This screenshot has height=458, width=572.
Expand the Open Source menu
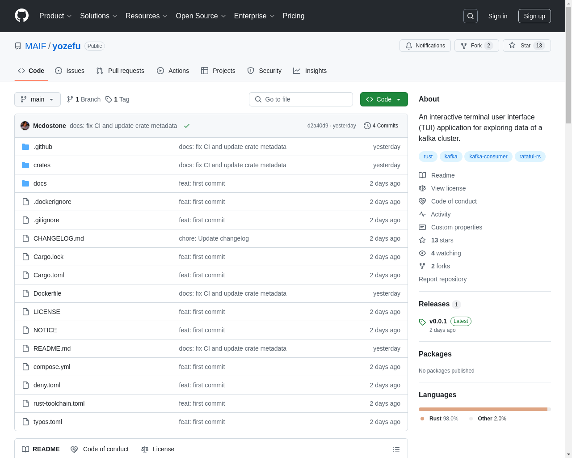(x=201, y=16)
